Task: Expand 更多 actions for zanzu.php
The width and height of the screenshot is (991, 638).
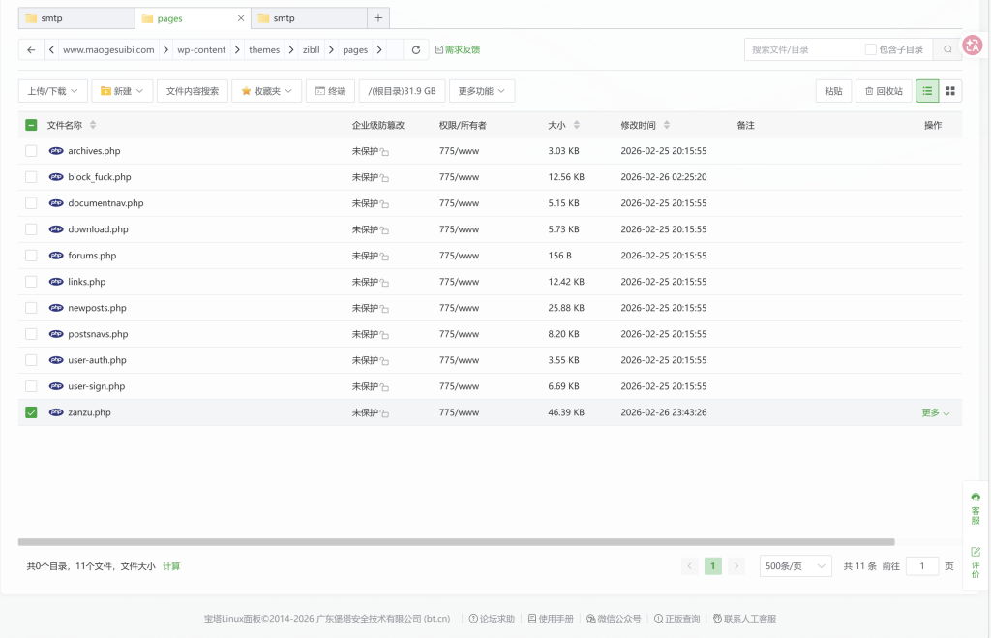Action: (936, 412)
